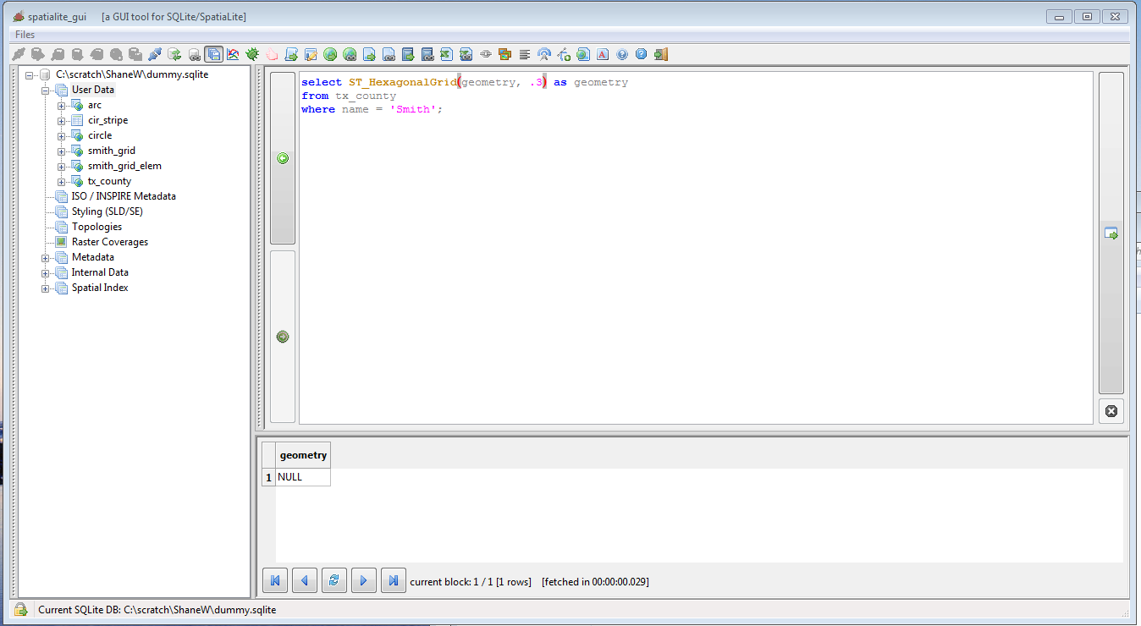Select the smith_grid table label
The image size is (1141, 626).
tap(112, 151)
